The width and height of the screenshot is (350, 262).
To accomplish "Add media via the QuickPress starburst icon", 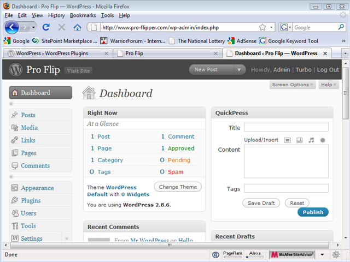I will [x=323, y=140].
